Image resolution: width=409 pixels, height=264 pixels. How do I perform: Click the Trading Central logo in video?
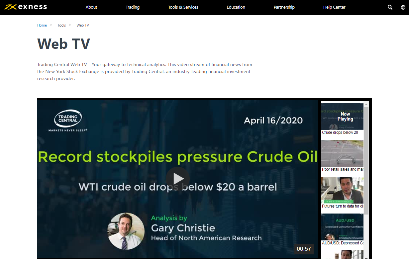pyautogui.click(x=68, y=121)
